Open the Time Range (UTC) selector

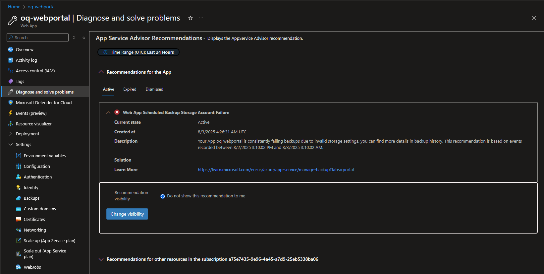tap(138, 52)
